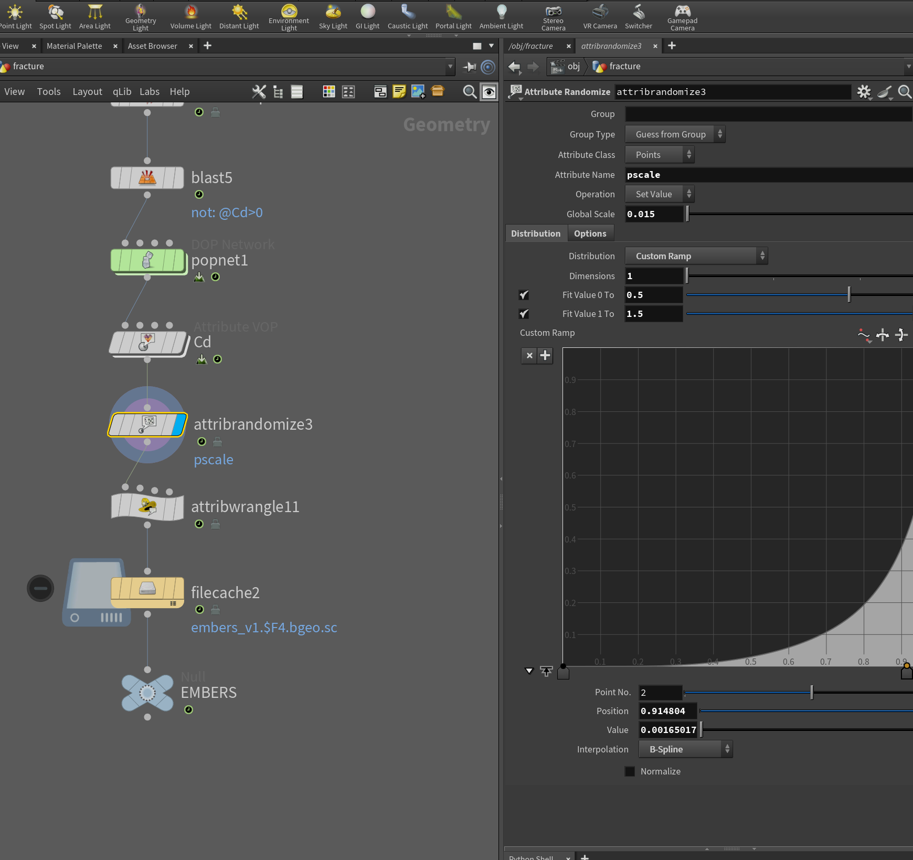Open the parameter gear settings menu

[864, 92]
